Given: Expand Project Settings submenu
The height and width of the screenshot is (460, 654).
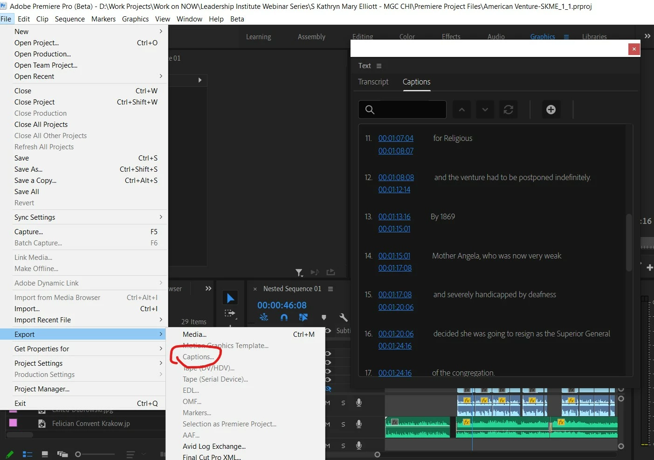Looking at the screenshot, I should (161, 363).
